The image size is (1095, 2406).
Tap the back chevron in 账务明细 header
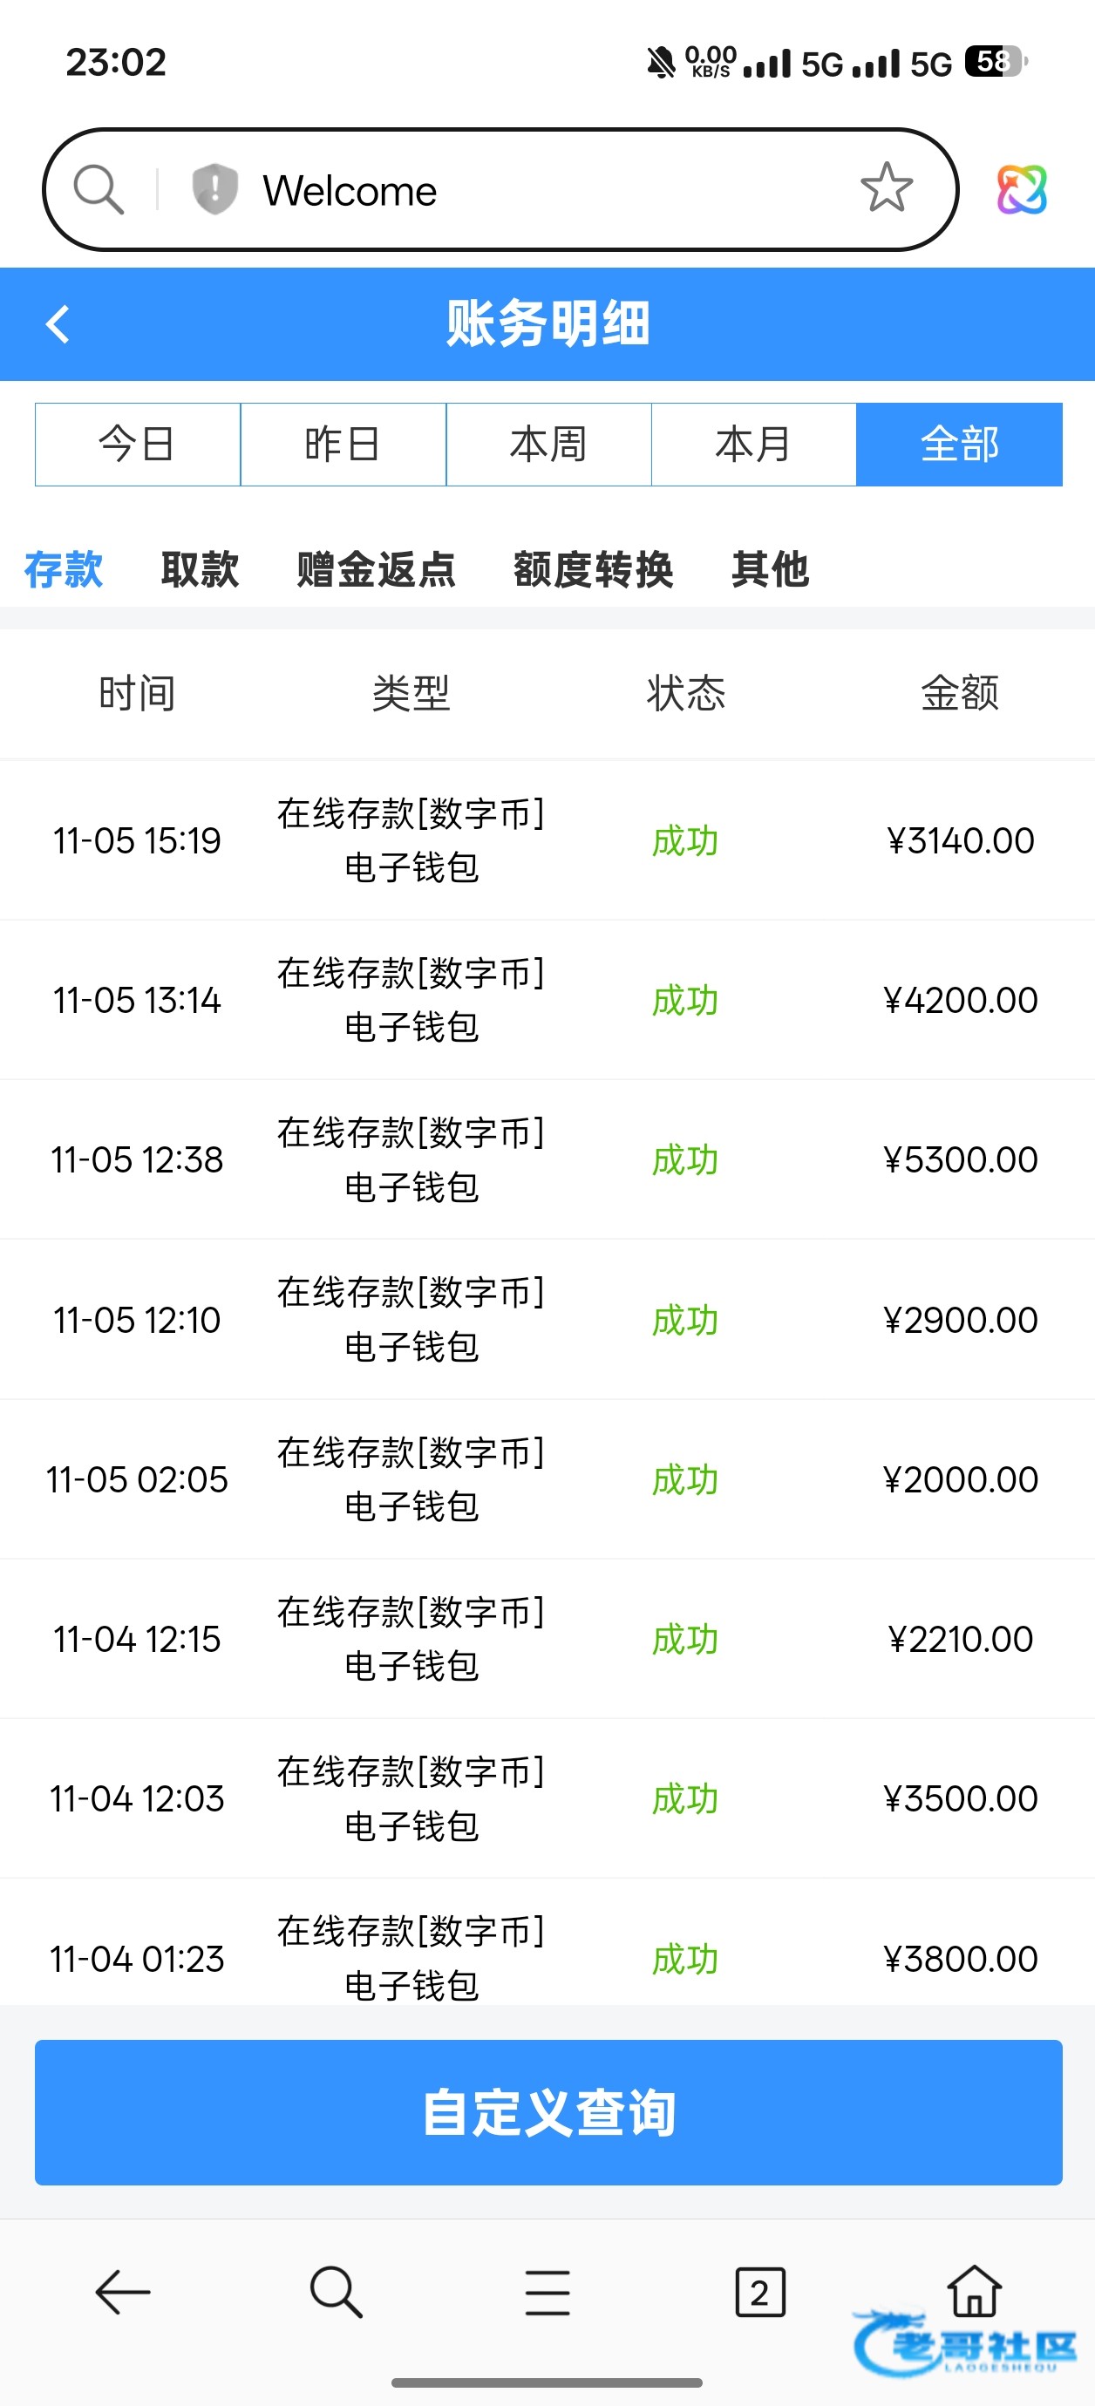pyautogui.click(x=58, y=325)
